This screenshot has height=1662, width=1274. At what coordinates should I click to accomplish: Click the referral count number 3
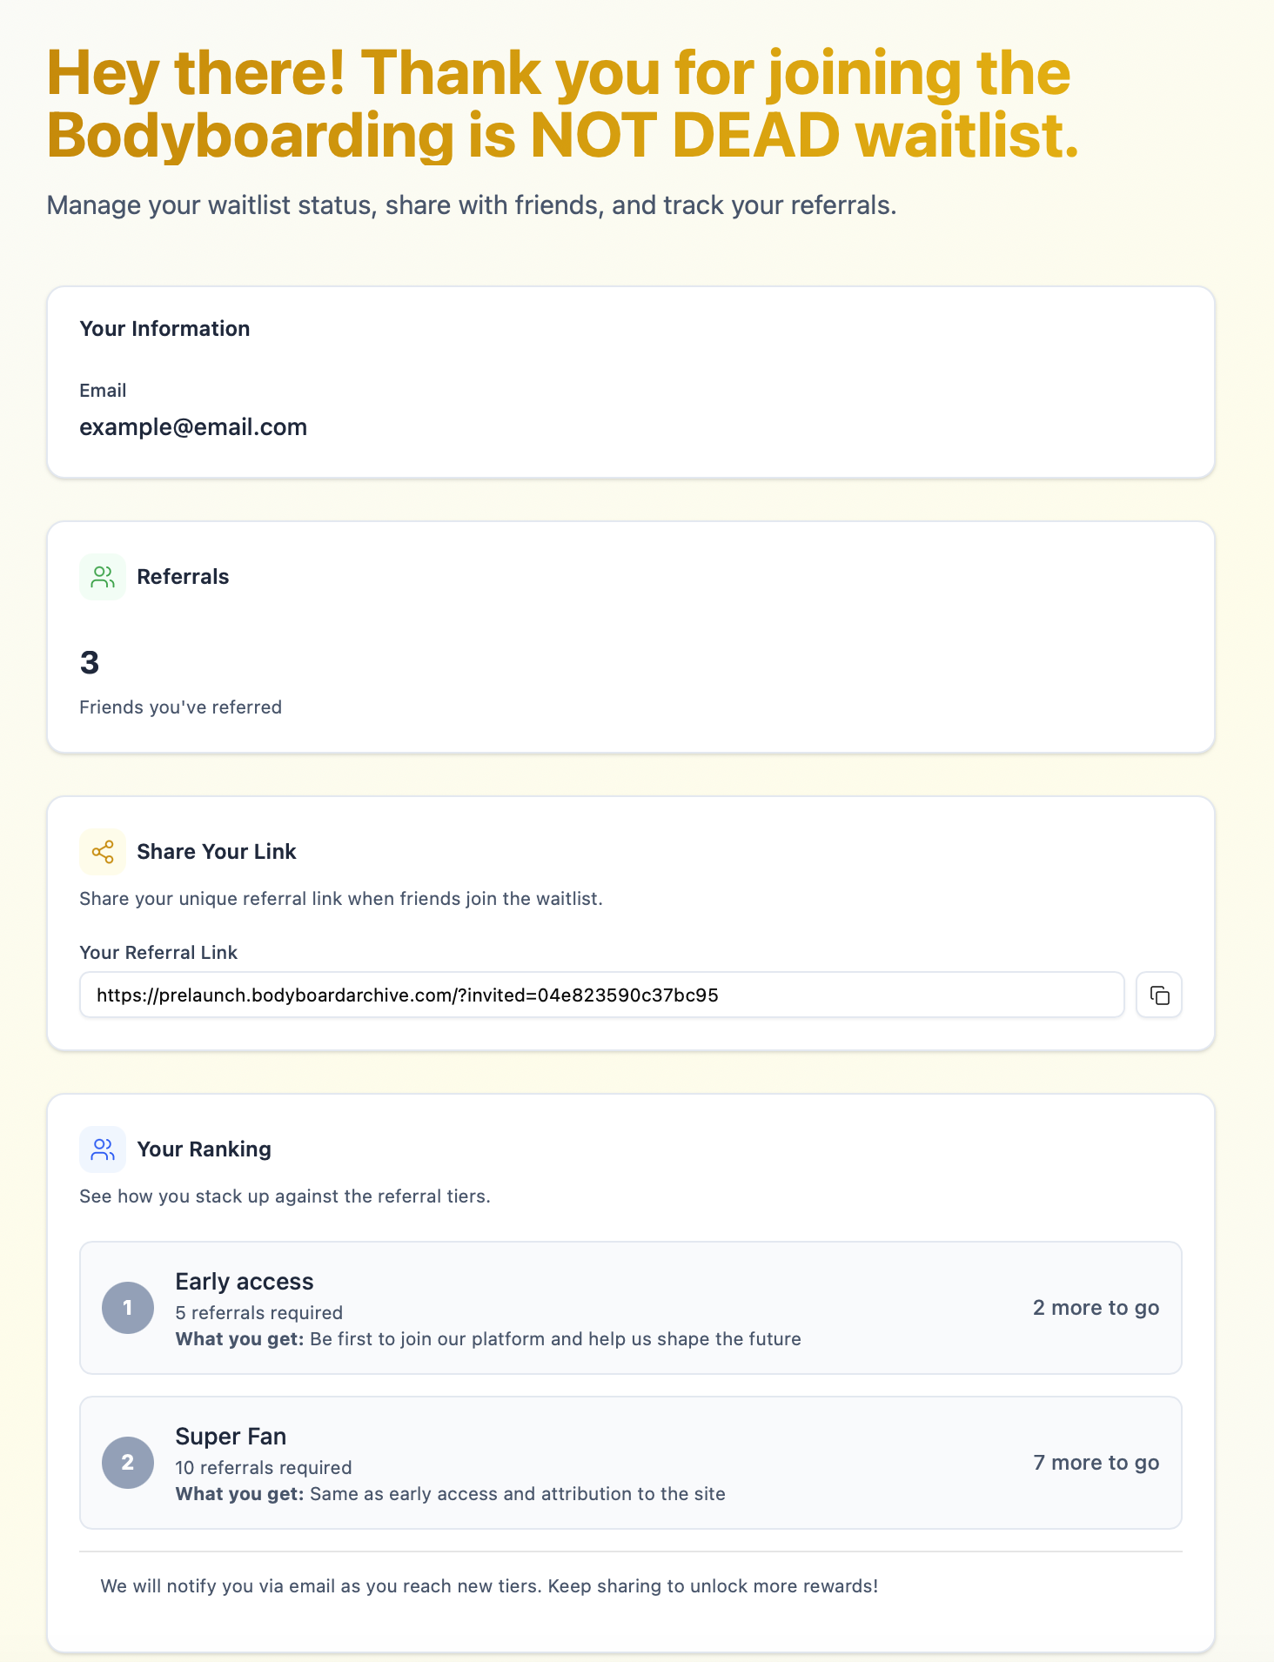point(90,663)
